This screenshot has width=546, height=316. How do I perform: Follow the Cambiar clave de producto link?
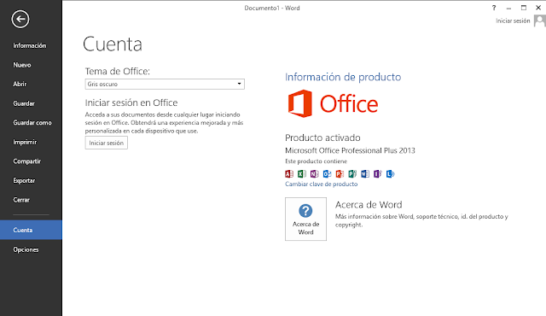pos(321,184)
